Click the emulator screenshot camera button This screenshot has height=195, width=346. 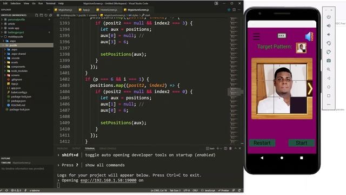click(x=329, y=61)
